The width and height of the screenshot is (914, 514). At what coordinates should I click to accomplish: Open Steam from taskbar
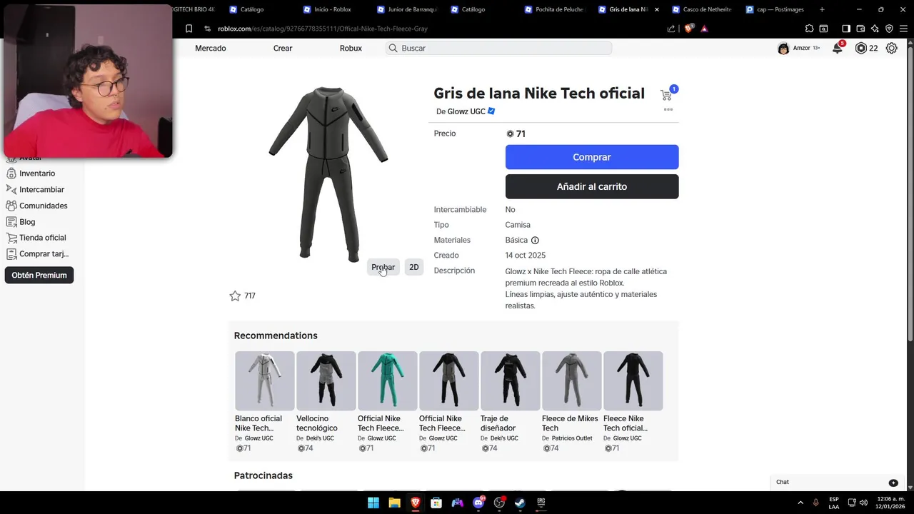[520, 503]
